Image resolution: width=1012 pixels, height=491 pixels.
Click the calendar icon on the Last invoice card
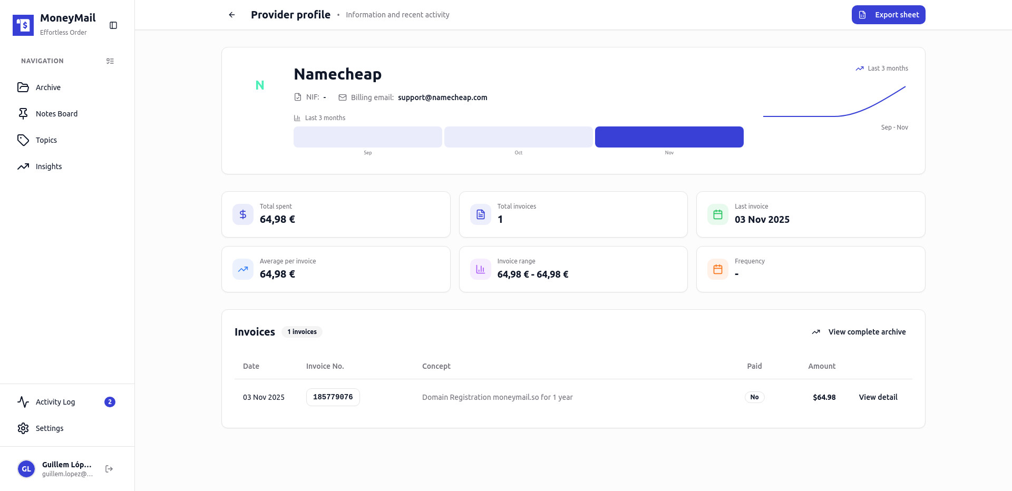pyautogui.click(x=717, y=214)
